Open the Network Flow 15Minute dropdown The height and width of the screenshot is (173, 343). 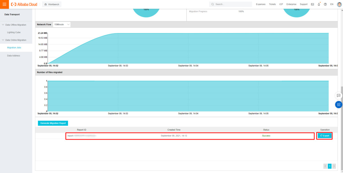pos(62,25)
